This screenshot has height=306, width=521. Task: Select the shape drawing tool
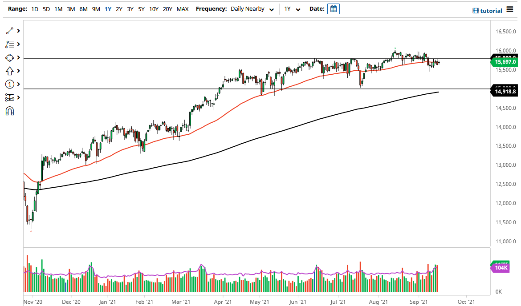[x=10, y=57]
